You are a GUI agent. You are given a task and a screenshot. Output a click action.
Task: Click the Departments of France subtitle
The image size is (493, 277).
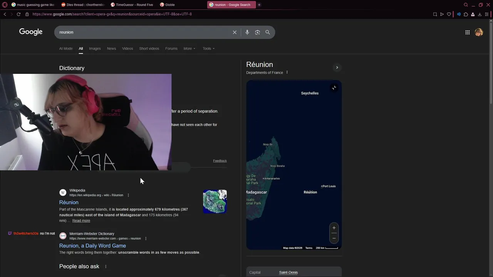point(265,73)
